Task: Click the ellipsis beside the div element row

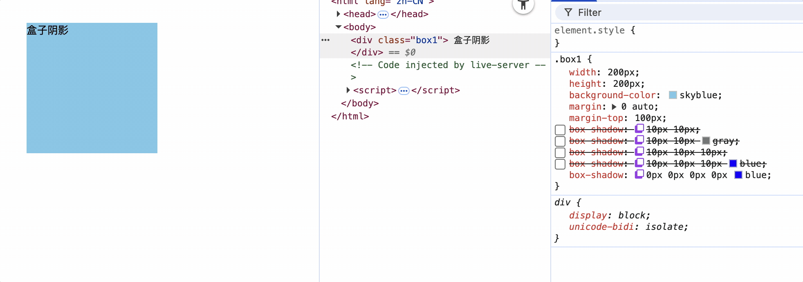Action: point(325,40)
